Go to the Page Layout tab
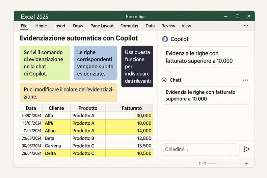The image size is (267, 178). click(x=102, y=26)
